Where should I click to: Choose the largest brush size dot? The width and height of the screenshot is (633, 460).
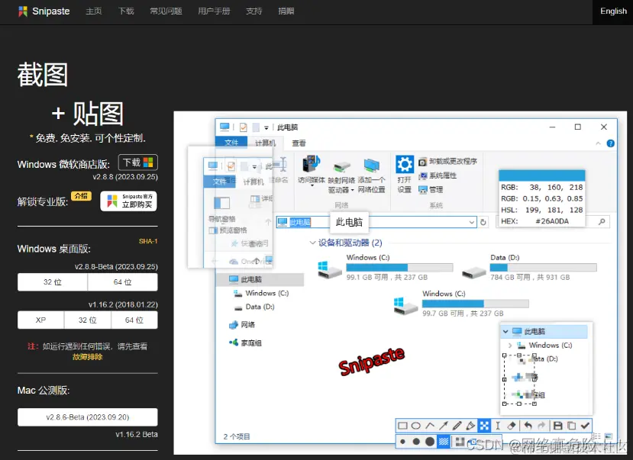tap(430, 442)
